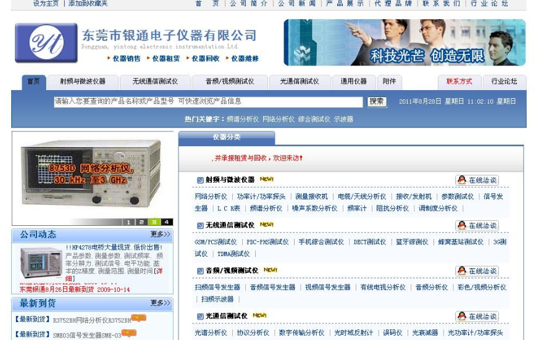Click NEW badge next to SME03 item
The width and height of the screenshot is (554, 340).
[x=129, y=333]
